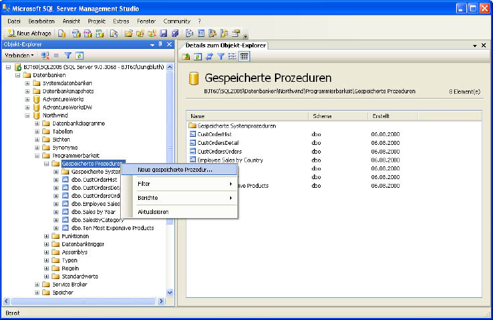
Task: Click the Analysis Services DMX query icon
Action: [88, 33]
